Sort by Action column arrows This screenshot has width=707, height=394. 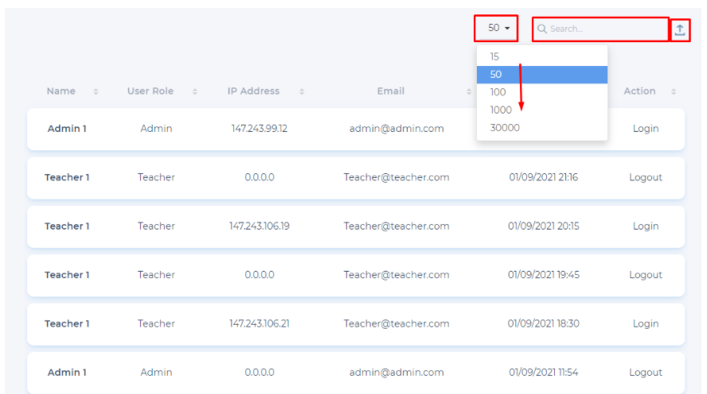(674, 92)
